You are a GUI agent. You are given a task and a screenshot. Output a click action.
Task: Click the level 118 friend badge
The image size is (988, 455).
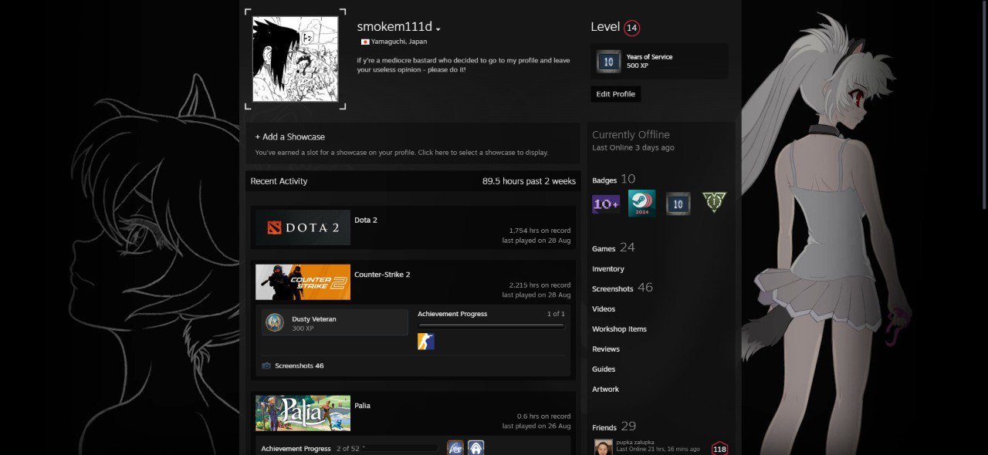[x=719, y=449]
